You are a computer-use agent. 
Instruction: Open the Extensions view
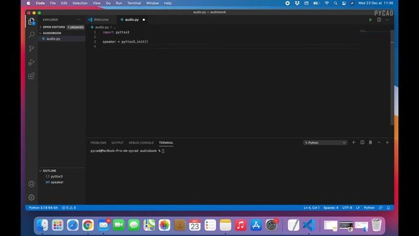31,76
